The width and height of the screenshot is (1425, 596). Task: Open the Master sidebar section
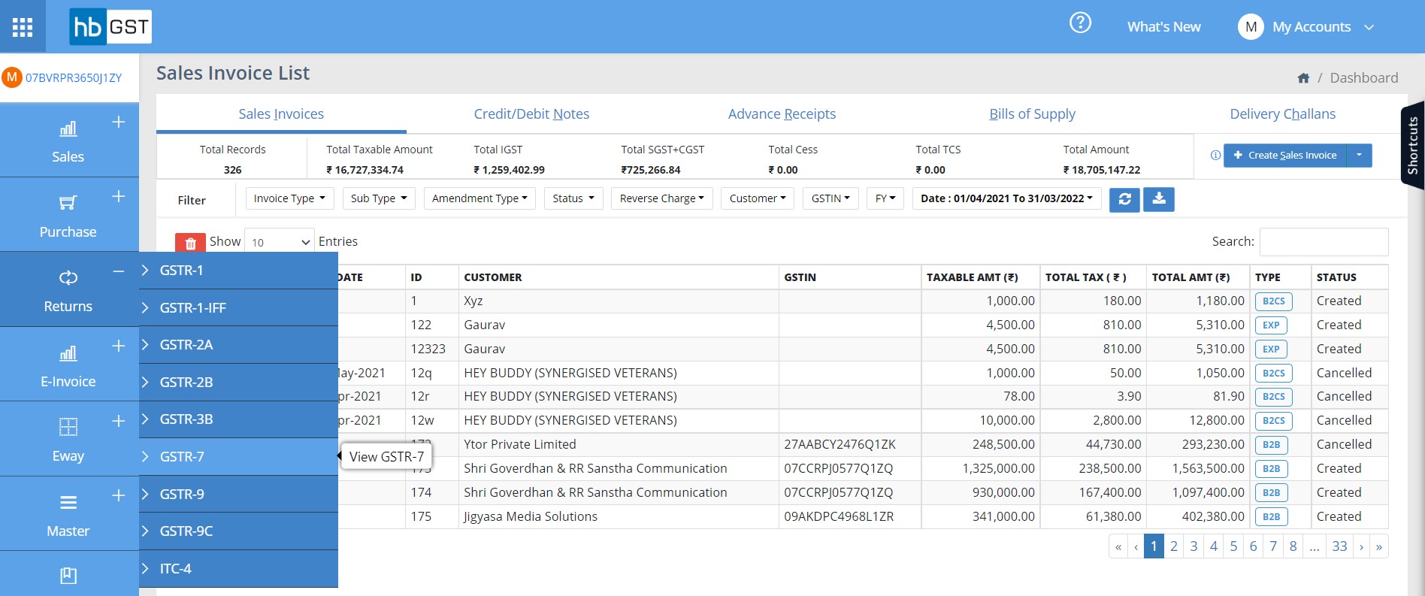[68, 515]
